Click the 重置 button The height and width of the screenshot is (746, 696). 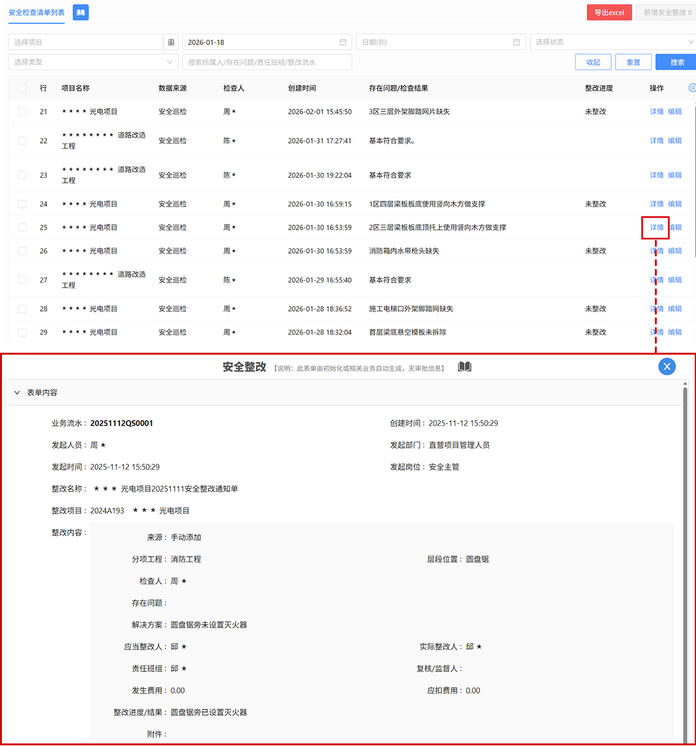pos(633,62)
